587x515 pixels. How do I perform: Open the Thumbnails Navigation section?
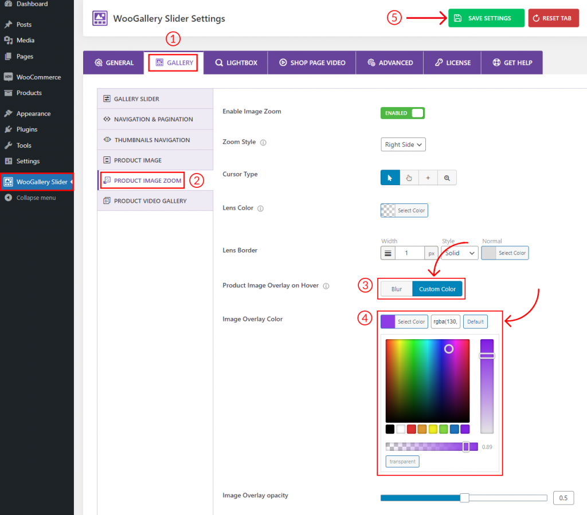pyautogui.click(x=155, y=140)
